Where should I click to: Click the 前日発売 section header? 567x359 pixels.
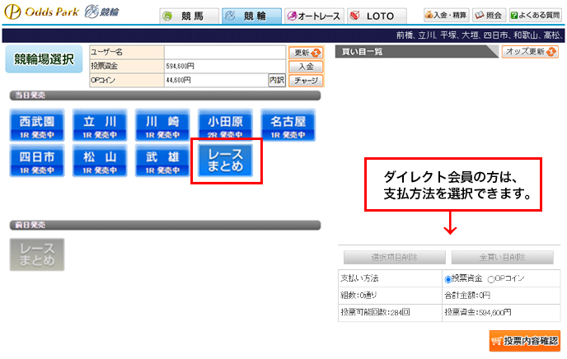pyautogui.click(x=165, y=225)
